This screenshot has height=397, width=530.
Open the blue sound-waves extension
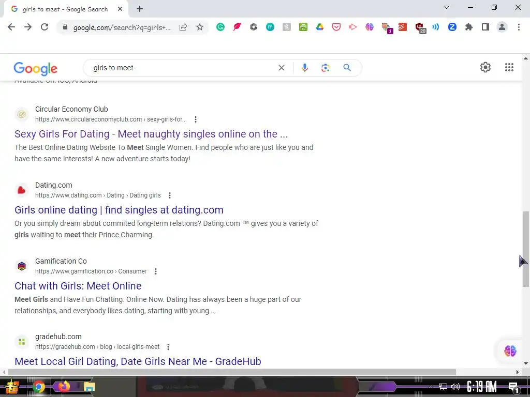(x=436, y=27)
